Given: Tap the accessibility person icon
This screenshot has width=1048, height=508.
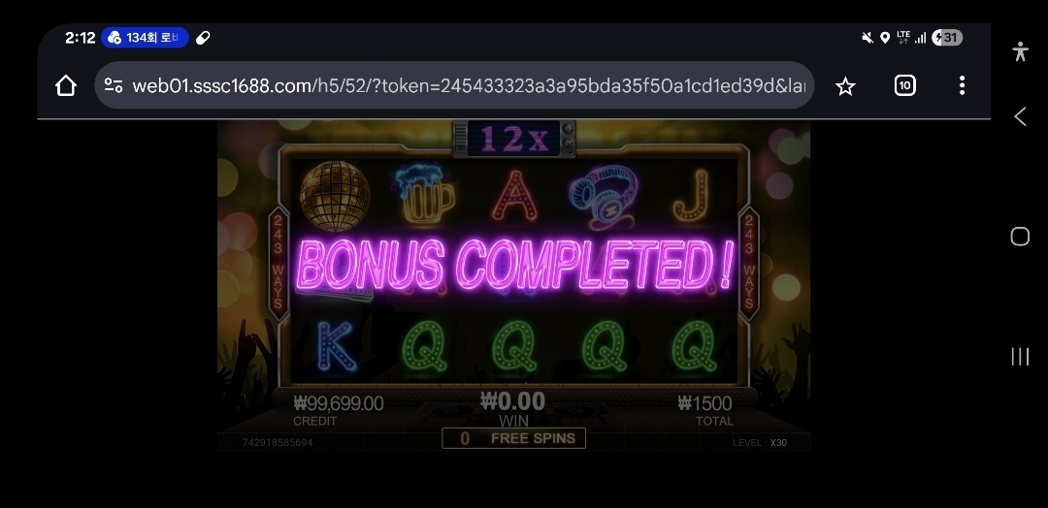Looking at the screenshot, I should [x=1020, y=51].
